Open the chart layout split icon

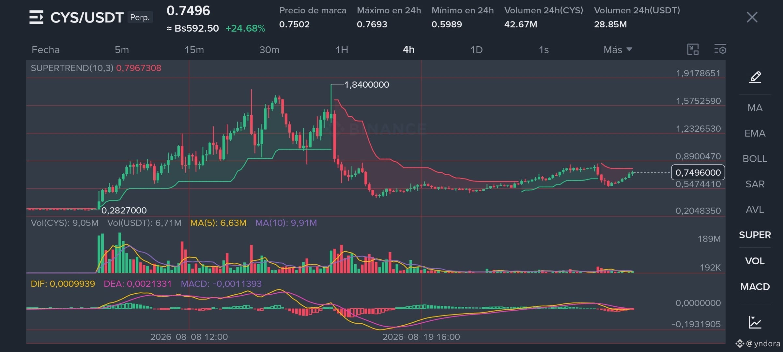[x=693, y=50]
